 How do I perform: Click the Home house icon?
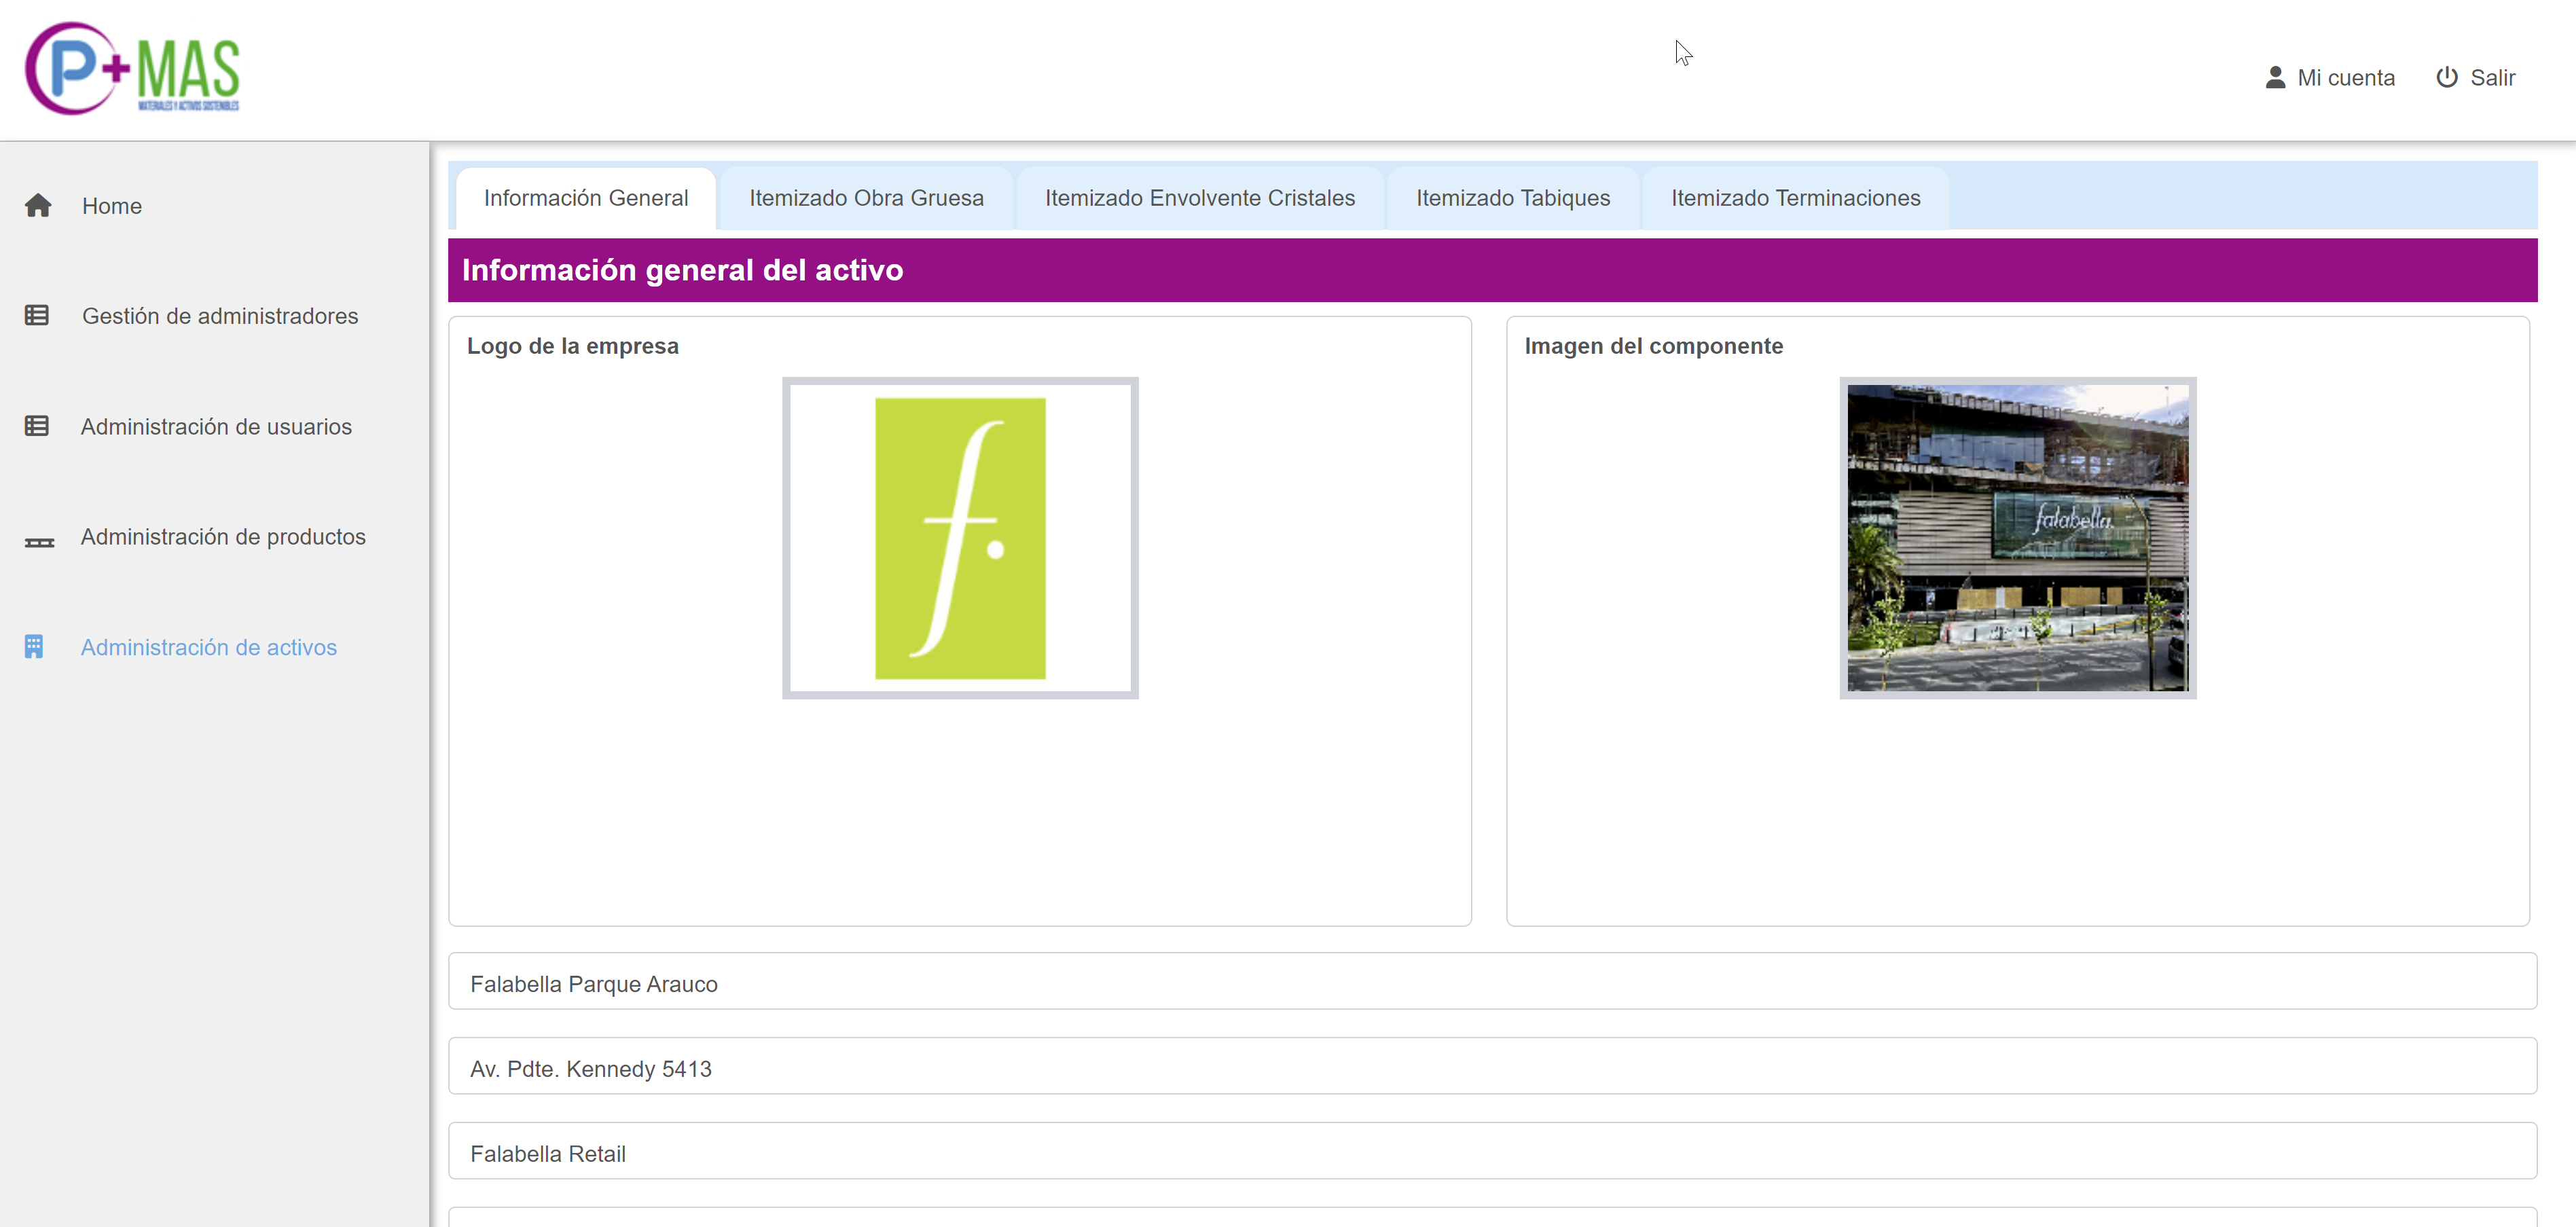(x=38, y=206)
